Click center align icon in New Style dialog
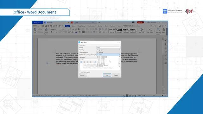203x114 pixels. pos(84,62)
